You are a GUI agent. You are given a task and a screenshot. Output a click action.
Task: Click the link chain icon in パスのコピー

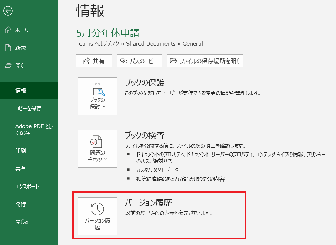tap(124, 61)
